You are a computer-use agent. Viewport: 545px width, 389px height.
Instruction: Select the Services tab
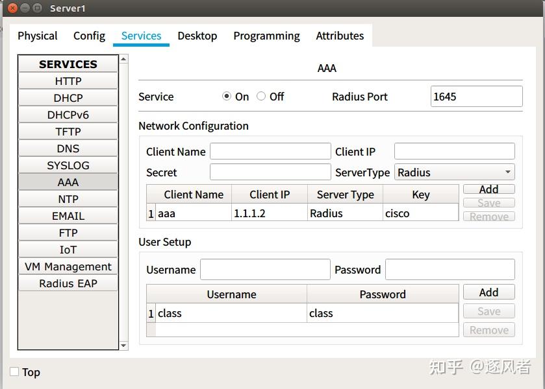[x=141, y=36]
